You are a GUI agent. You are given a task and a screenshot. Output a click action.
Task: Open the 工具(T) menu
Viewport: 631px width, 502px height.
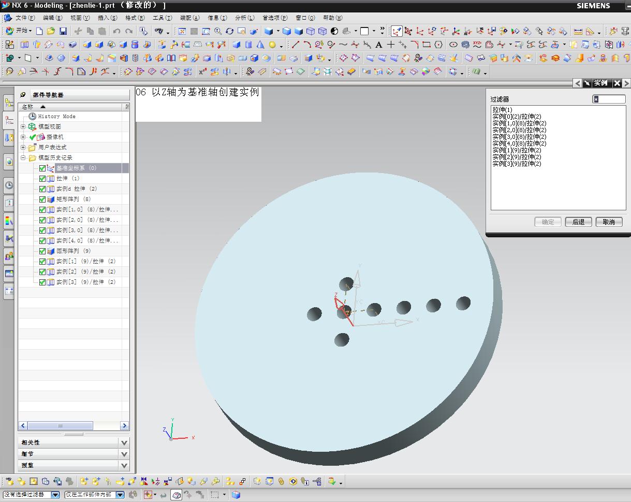coord(162,18)
